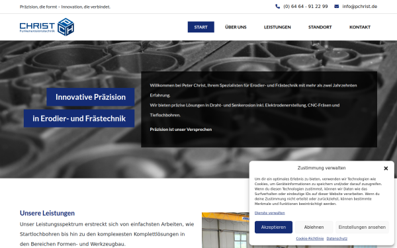Click the phone icon in top bar
The image size is (397, 248).
[277, 7]
